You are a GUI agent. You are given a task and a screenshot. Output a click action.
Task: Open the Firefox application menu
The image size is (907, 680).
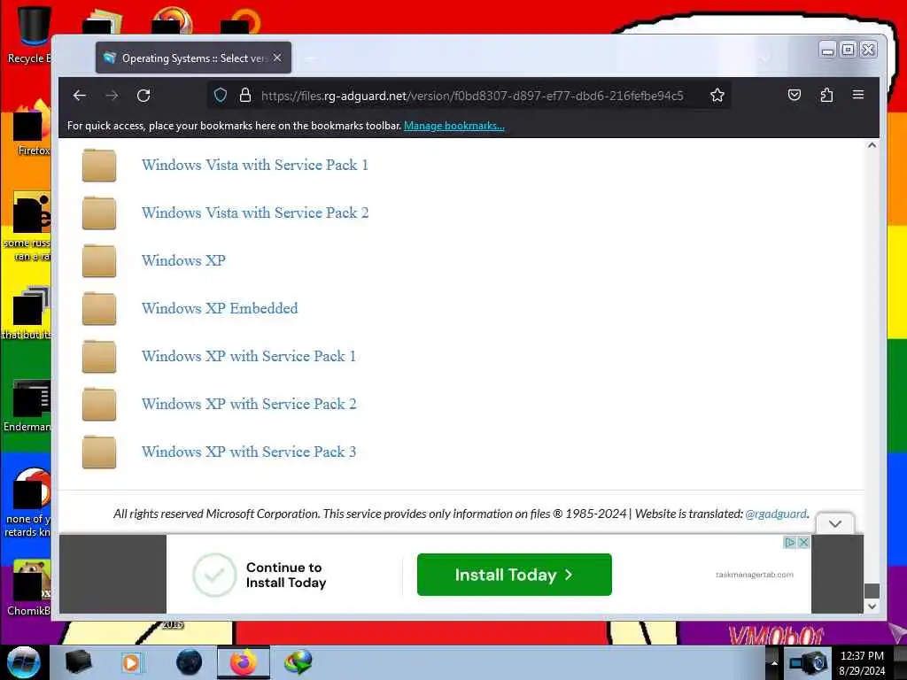[857, 94]
